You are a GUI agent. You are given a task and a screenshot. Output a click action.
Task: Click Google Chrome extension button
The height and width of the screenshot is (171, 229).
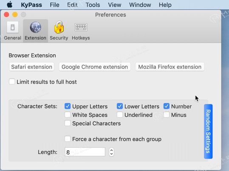click(95, 67)
